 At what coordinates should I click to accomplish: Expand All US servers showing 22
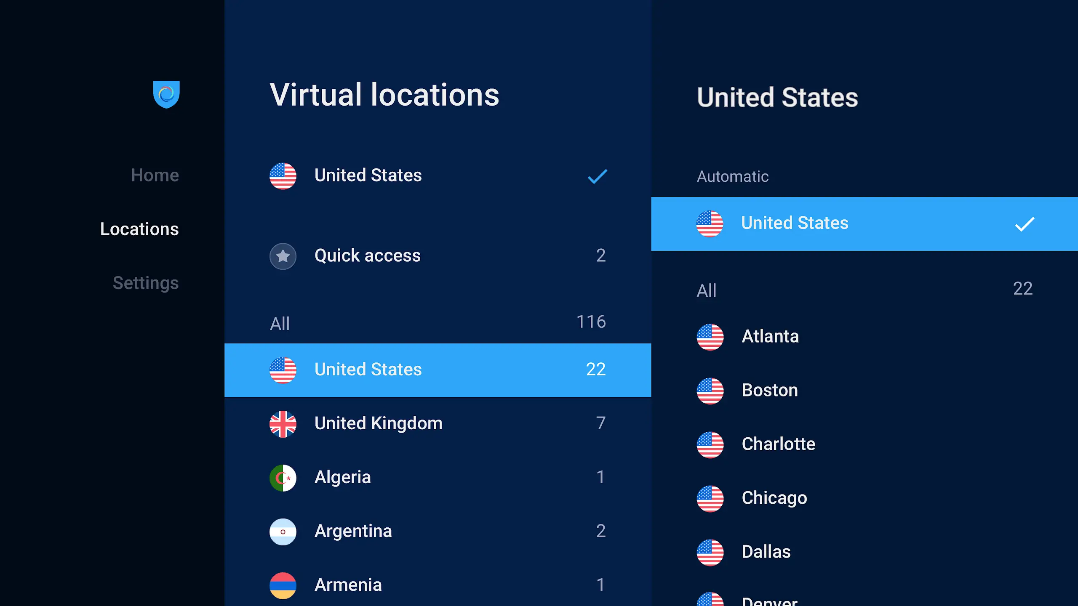pos(863,290)
